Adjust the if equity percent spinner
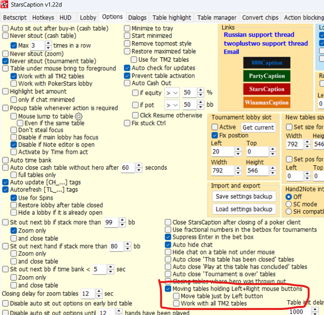 tap(200, 93)
